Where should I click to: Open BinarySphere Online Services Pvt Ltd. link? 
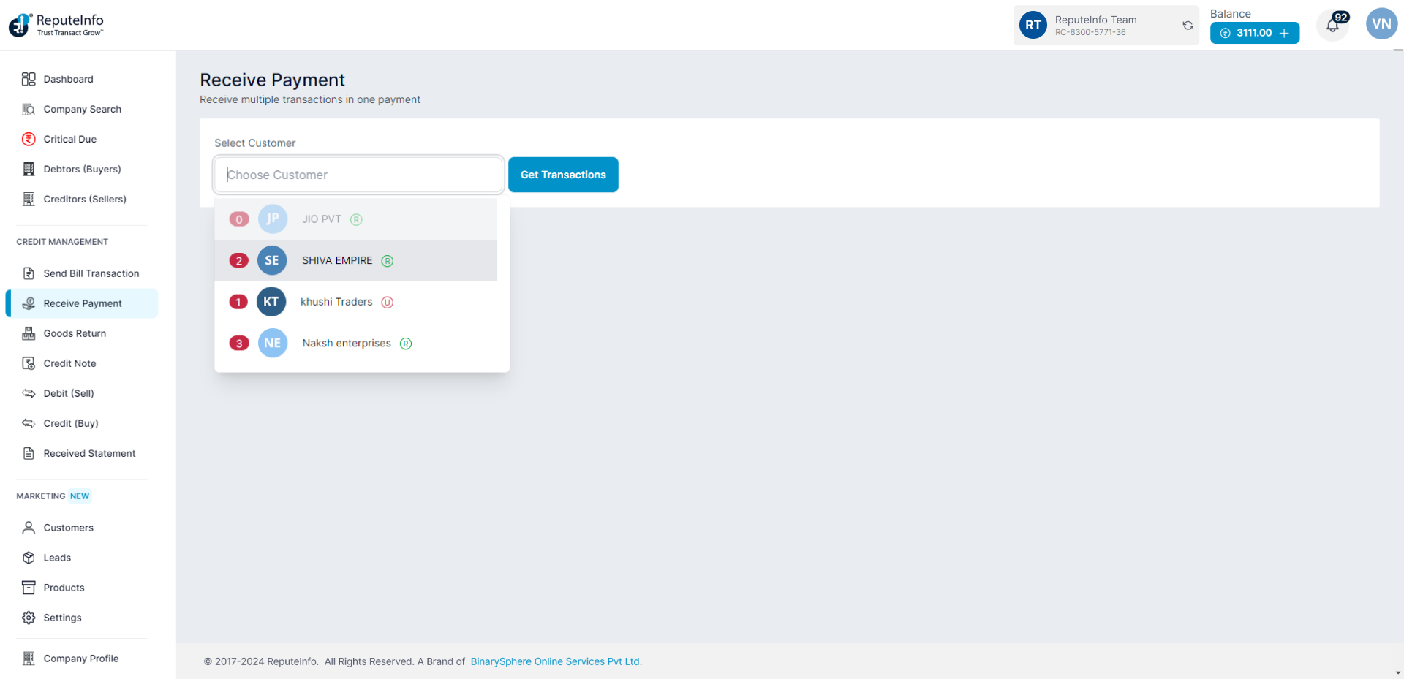(556, 661)
